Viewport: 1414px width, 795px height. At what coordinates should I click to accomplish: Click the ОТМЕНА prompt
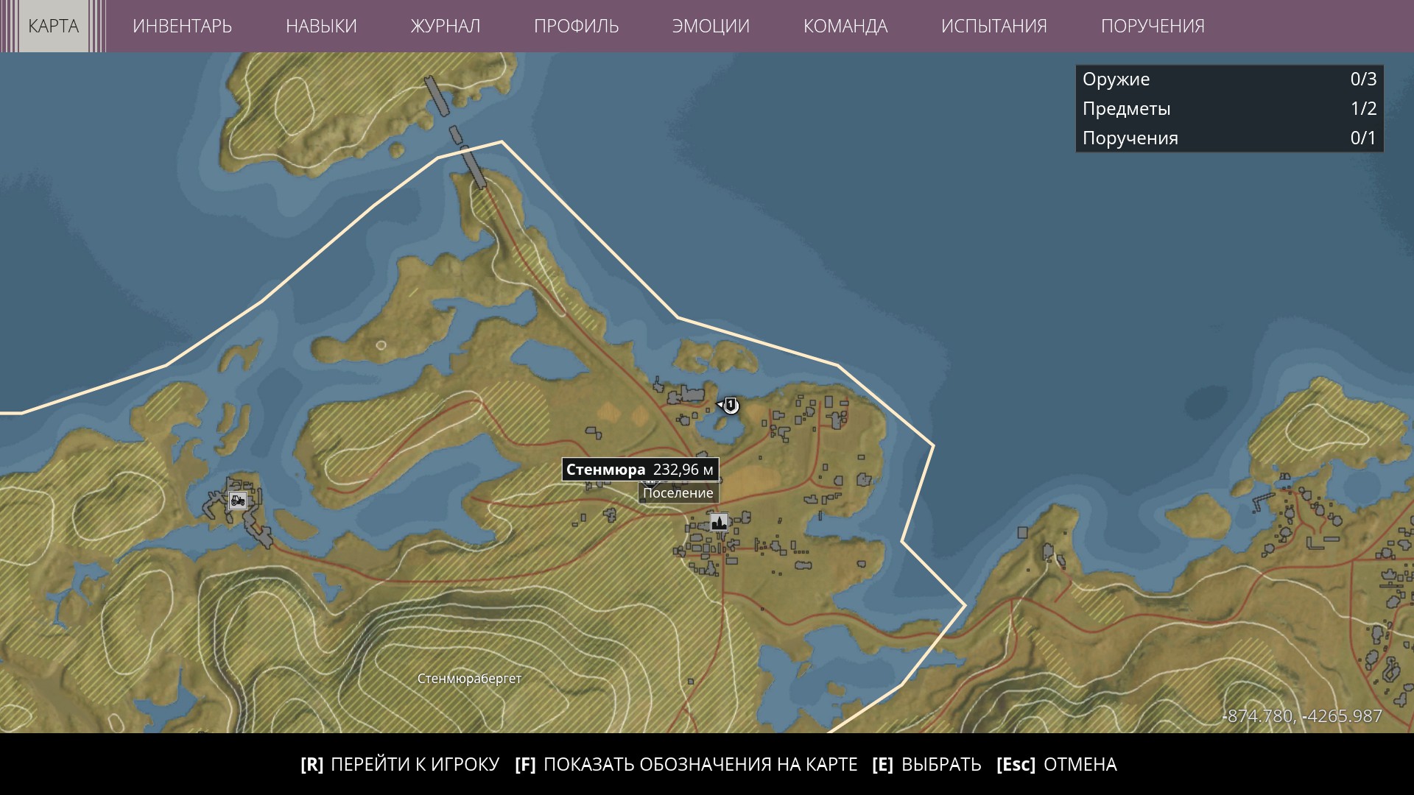click(x=1056, y=764)
